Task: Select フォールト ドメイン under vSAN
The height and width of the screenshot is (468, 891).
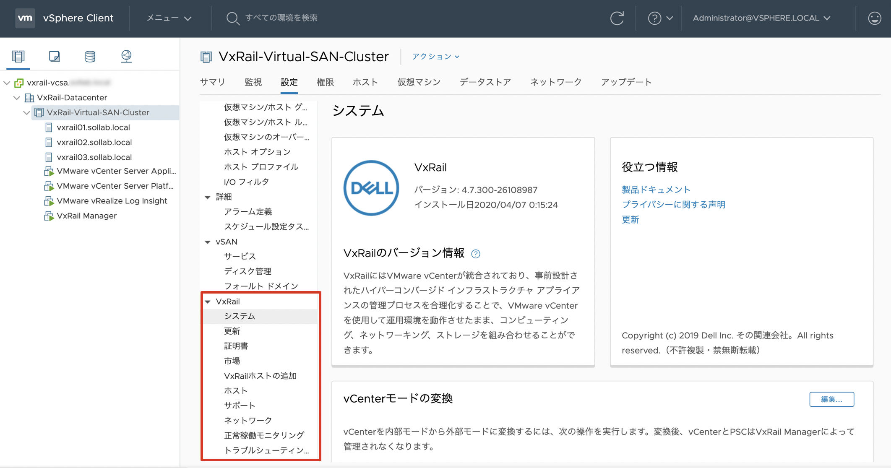Action: [261, 286]
